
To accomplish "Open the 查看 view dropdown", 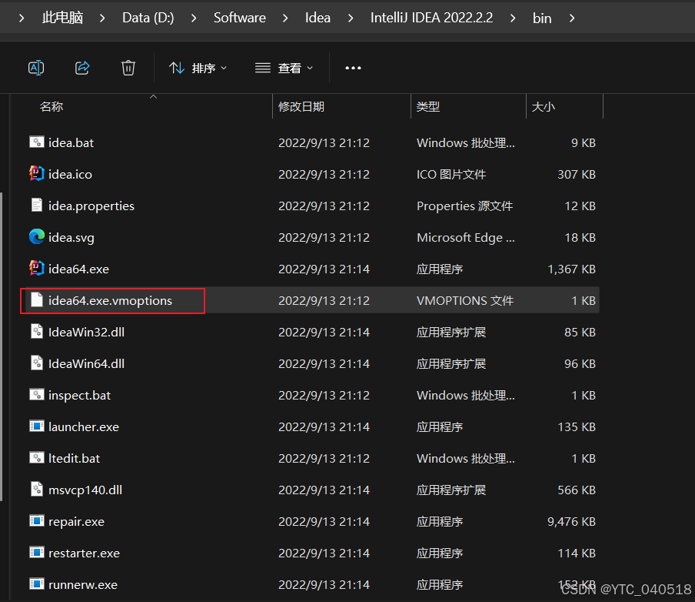I will point(284,68).
